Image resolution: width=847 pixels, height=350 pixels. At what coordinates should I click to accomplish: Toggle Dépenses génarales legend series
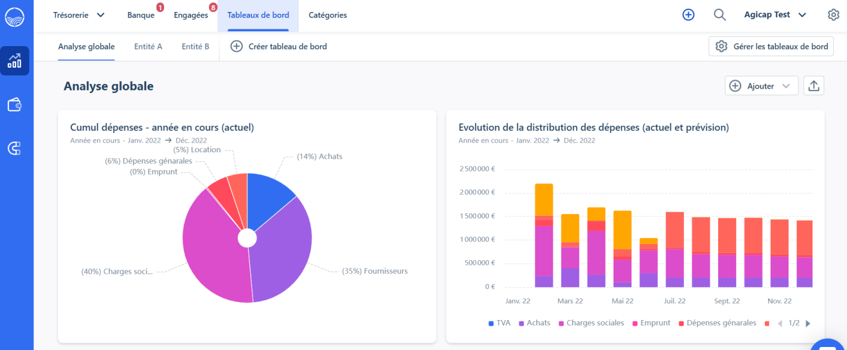pos(718,323)
